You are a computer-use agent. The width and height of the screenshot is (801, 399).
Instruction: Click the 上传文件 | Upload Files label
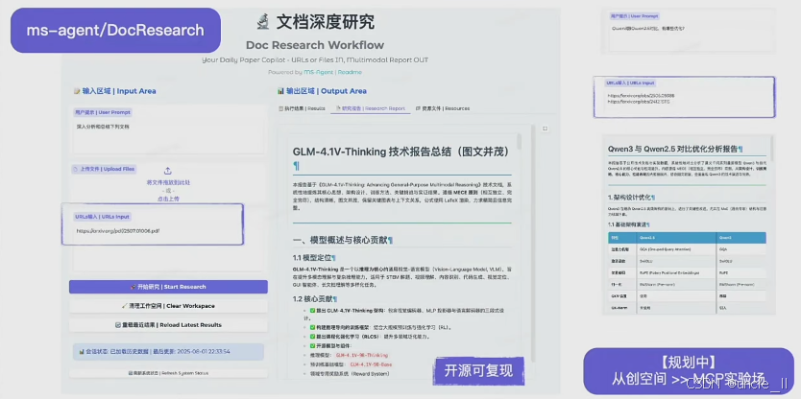pyautogui.click(x=104, y=169)
